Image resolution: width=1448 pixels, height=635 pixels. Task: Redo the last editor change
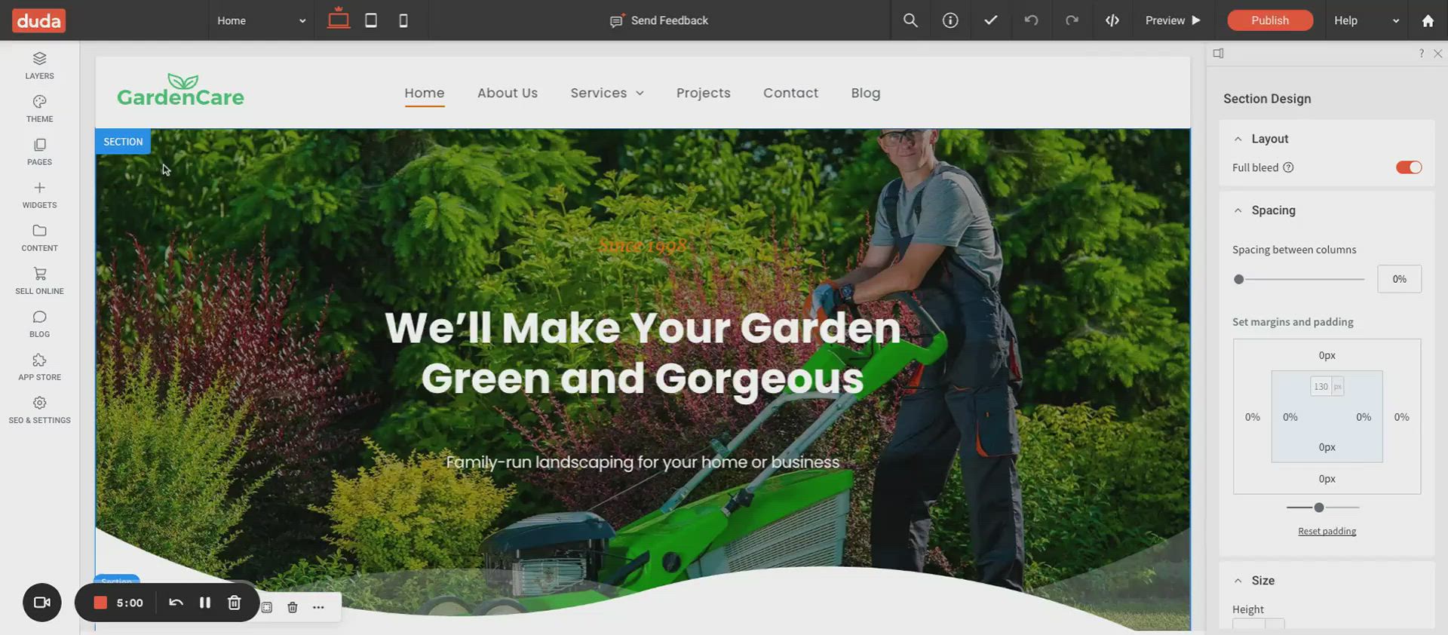1072,20
